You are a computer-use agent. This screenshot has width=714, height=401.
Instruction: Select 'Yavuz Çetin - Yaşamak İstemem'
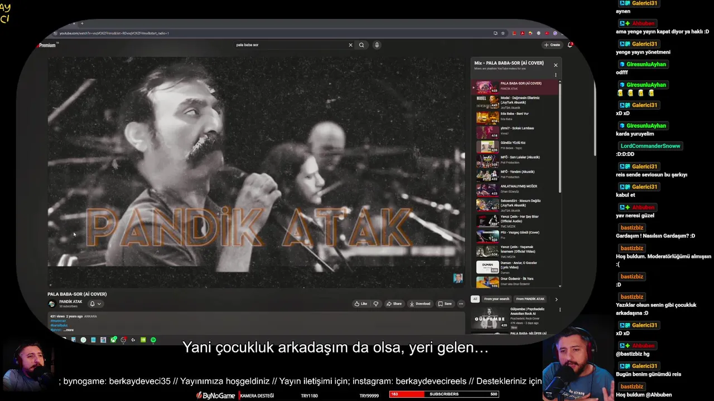(515, 251)
